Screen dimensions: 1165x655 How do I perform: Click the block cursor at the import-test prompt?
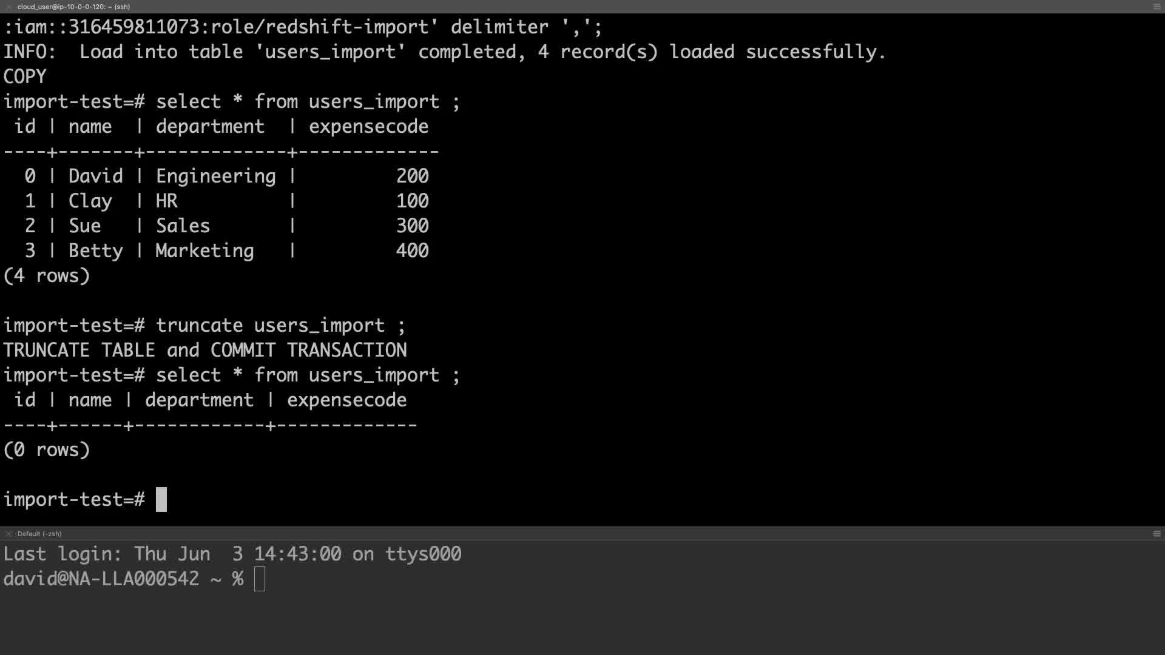click(x=161, y=500)
